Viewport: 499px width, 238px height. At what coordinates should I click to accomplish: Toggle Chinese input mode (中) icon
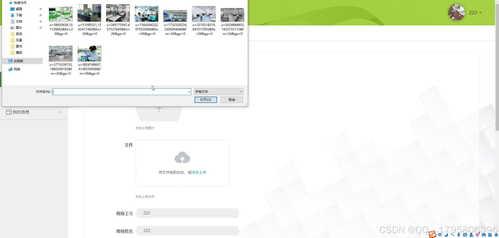440,235
